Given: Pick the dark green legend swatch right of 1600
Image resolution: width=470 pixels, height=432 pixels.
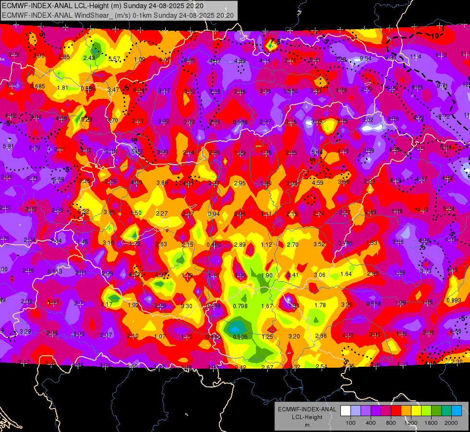Looking at the screenshot, I should click(436, 411).
